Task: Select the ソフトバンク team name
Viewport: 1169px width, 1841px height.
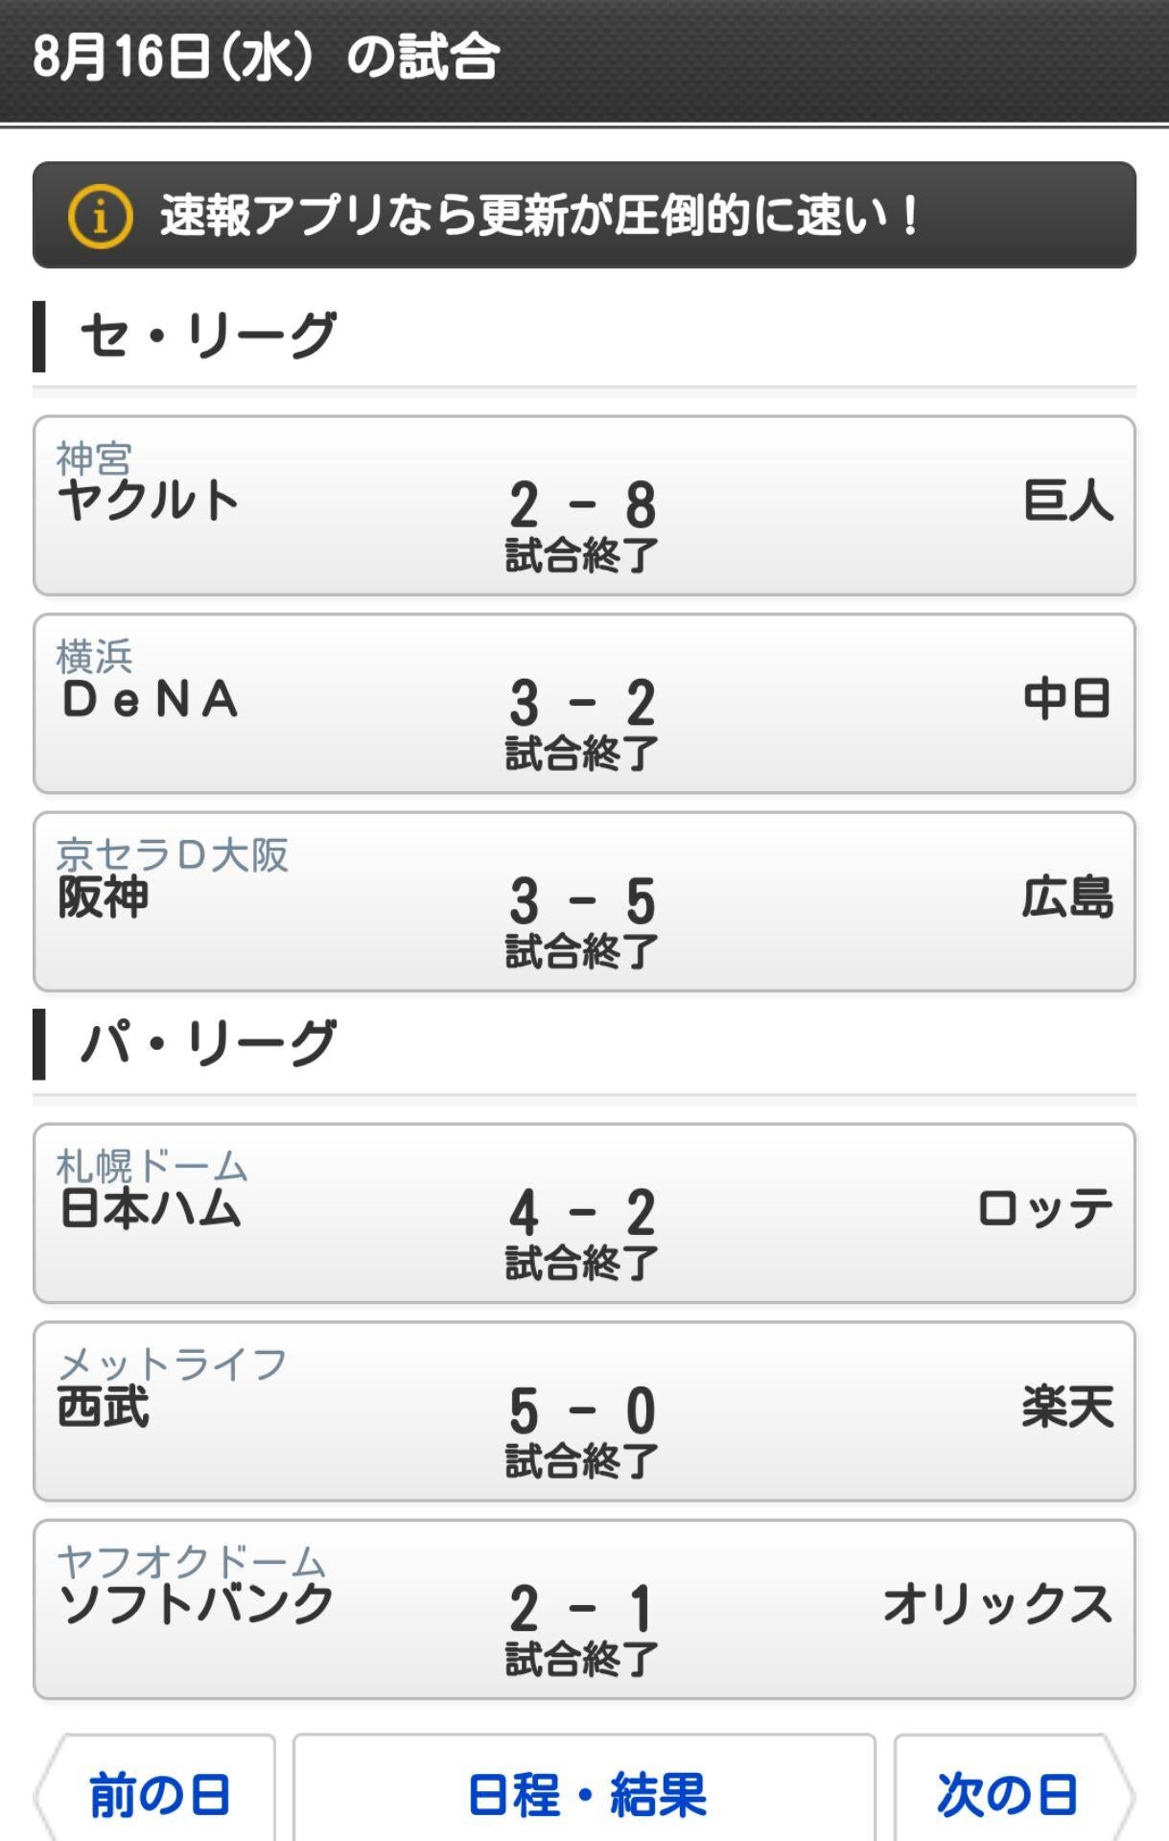Action: pos(197,1604)
